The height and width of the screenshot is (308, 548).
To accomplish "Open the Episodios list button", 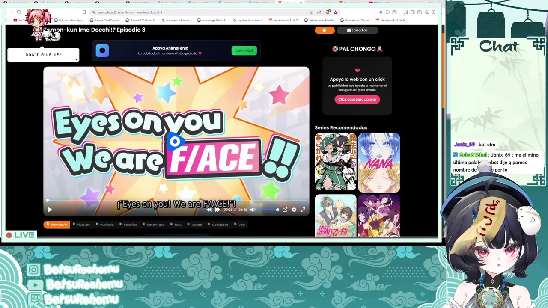I will click(357, 30).
